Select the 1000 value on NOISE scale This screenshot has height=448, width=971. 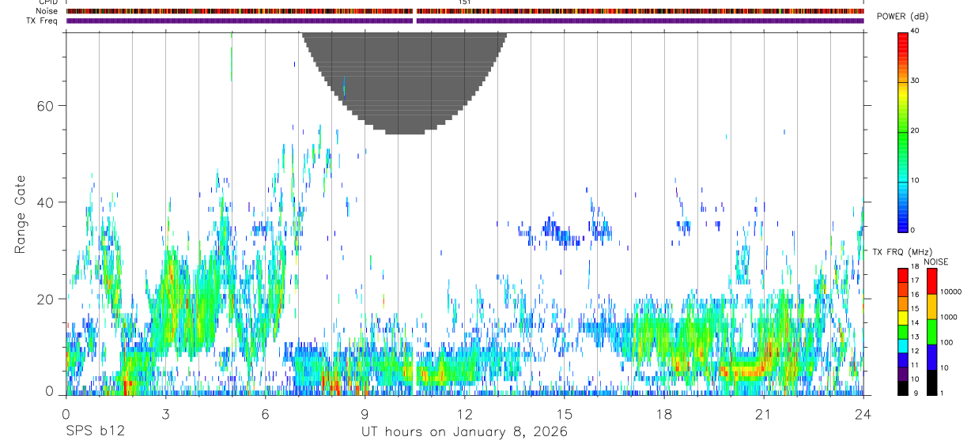tap(950, 317)
